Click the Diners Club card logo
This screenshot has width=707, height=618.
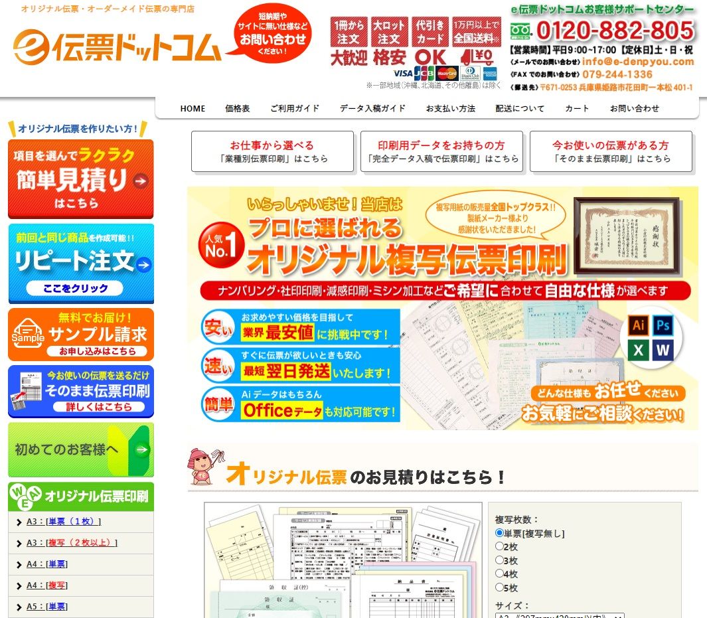coord(470,73)
